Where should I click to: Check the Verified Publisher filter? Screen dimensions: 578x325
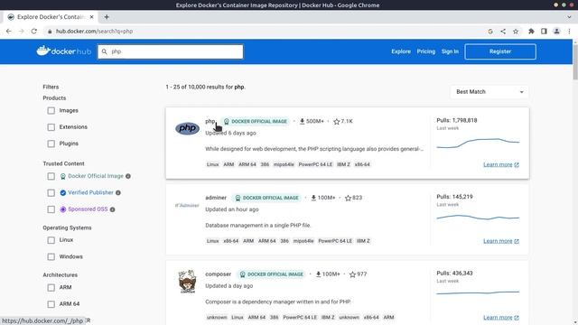point(51,192)
